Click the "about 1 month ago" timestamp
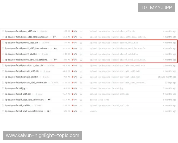Screen dimensions: 178x143 tap(167, 77)
